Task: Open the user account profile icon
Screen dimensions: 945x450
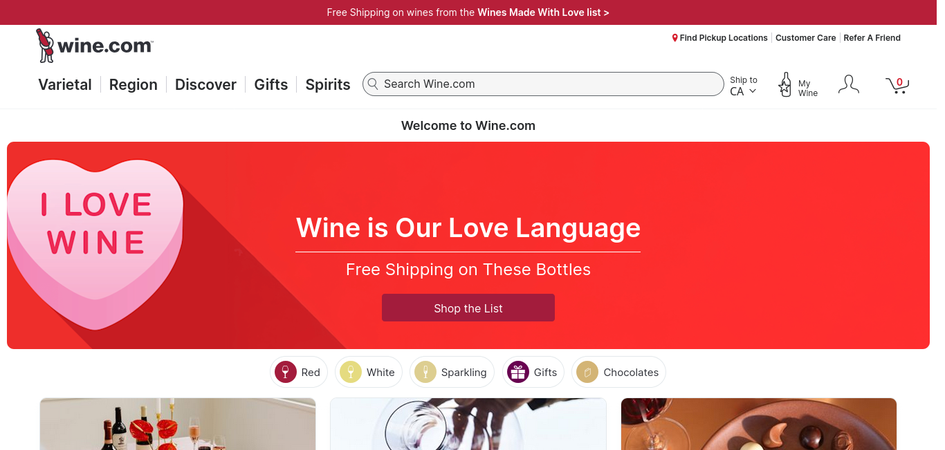Action: [x=848, y=84]
